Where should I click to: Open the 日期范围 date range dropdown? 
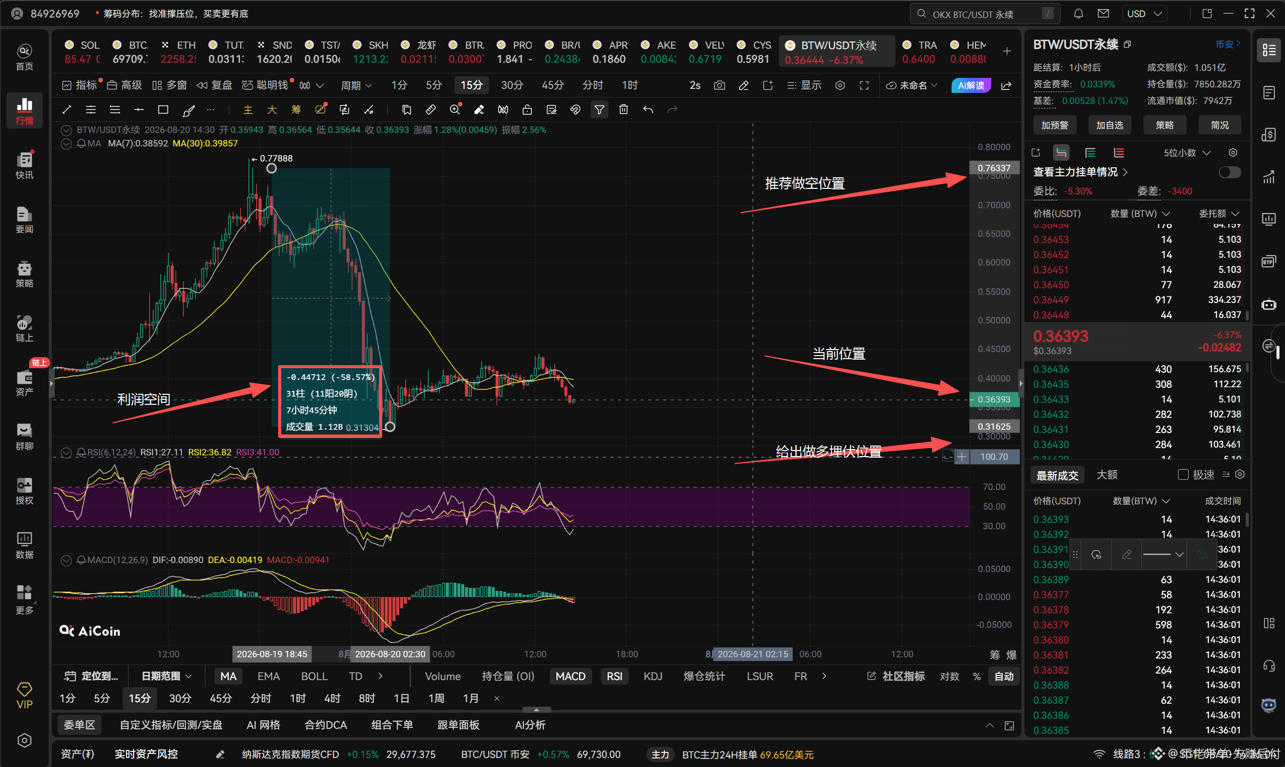tap(166, 677)
